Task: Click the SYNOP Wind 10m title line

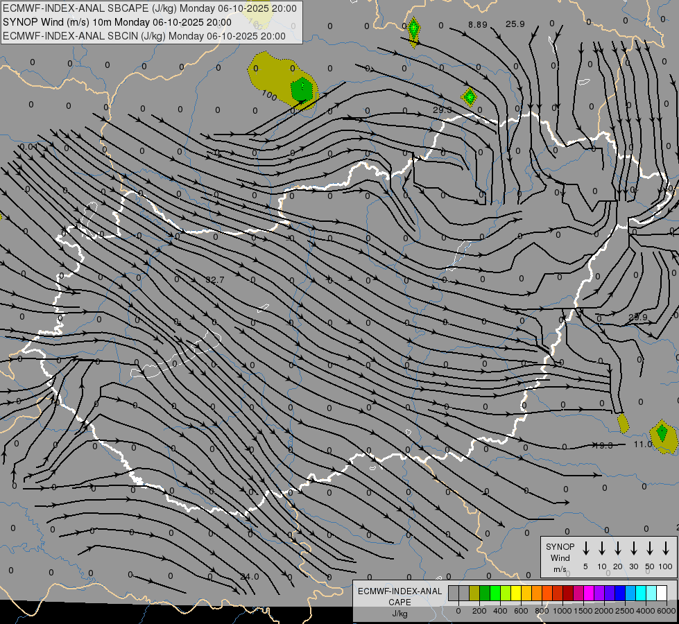Action: tap(117, 22)
